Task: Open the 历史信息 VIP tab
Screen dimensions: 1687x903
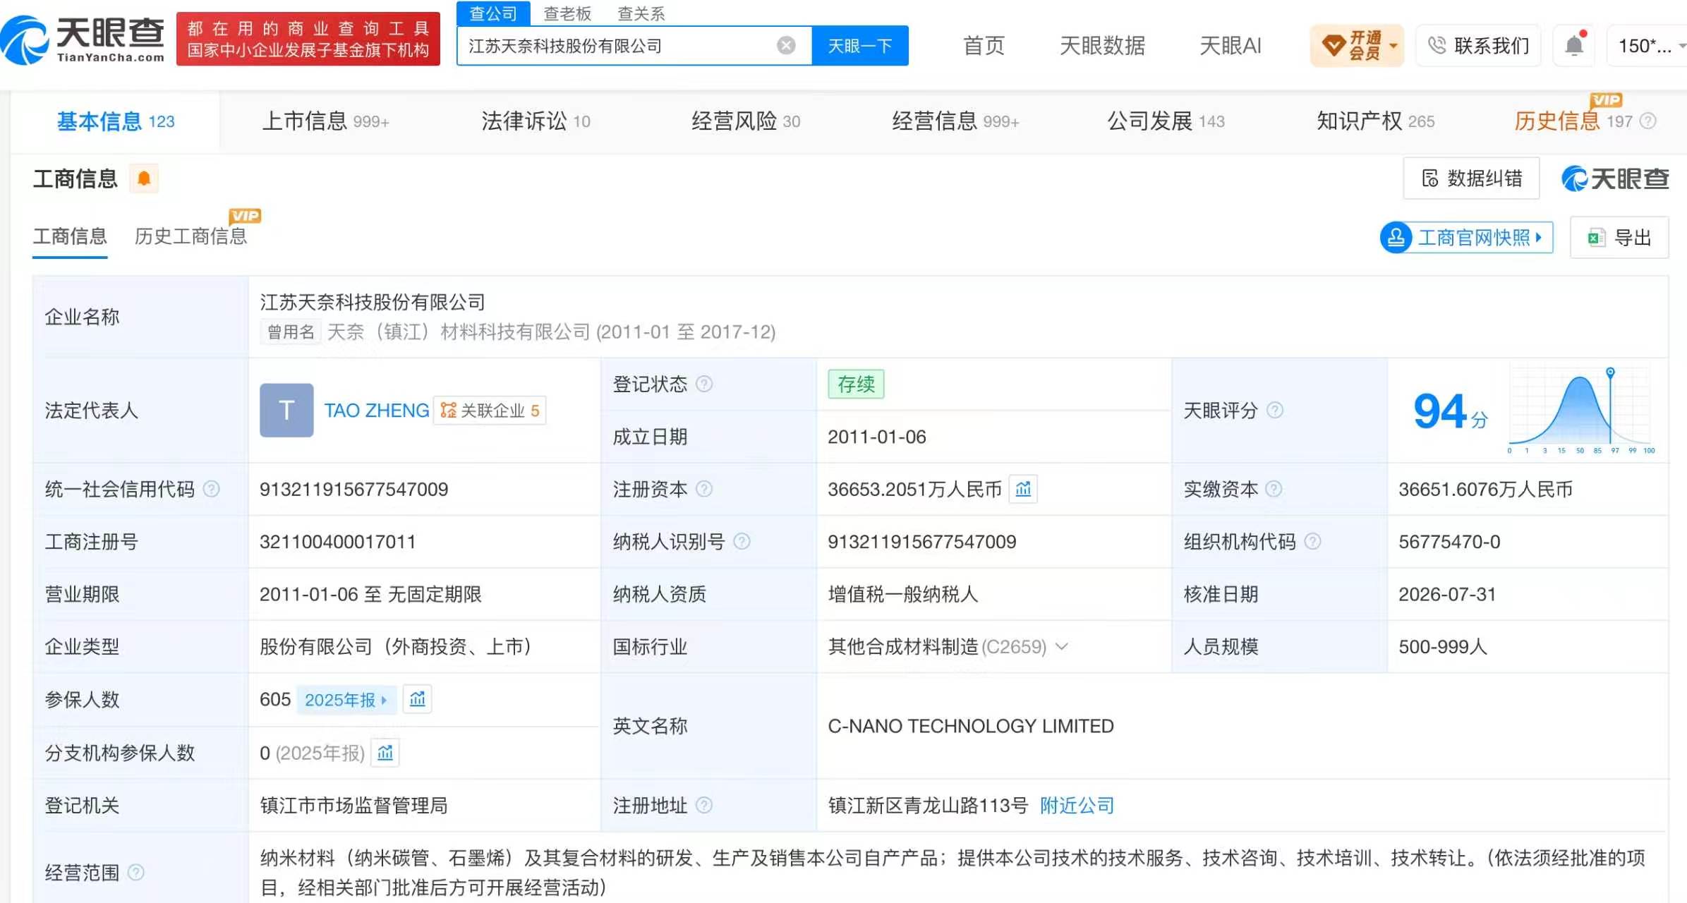Action: 1573,121
